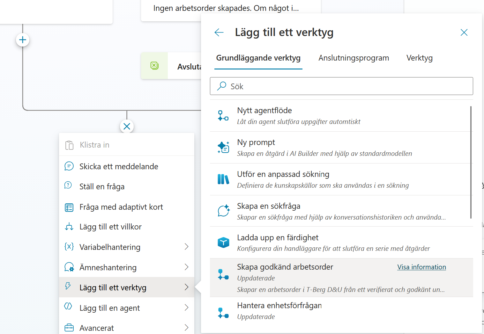
Task: Select Skicka ett meddelande menu entry
Action: (127, 166)
